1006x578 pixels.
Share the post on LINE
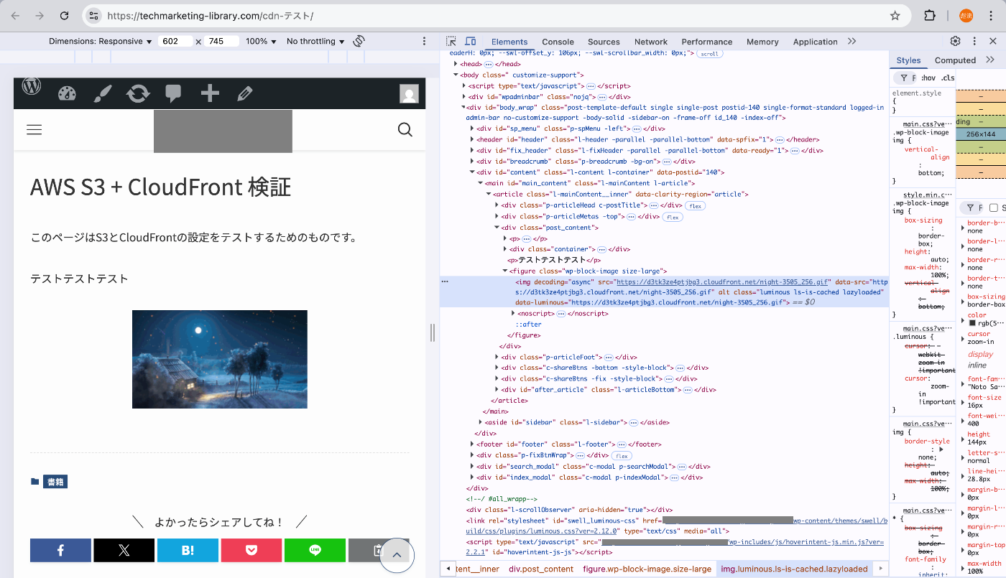coord(315,550)
